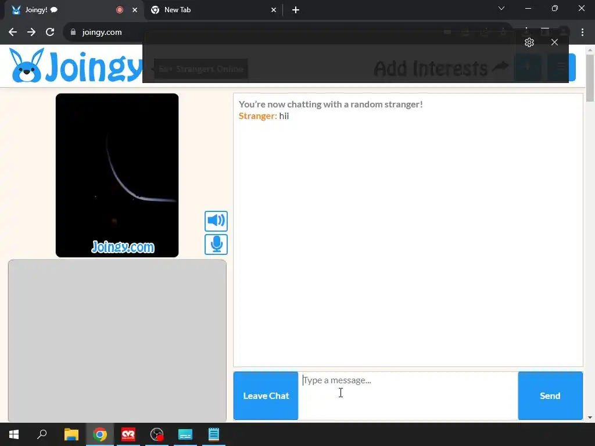Click the Stranger: hii message

coord(264,116)
